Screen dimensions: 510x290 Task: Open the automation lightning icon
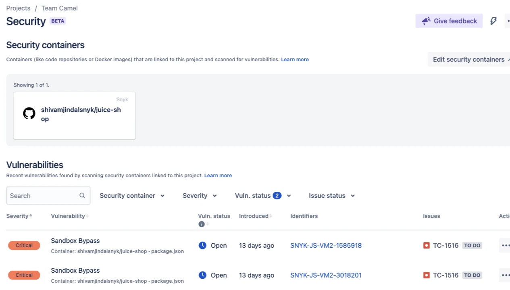pyautogui.click(x=493, y=21)
